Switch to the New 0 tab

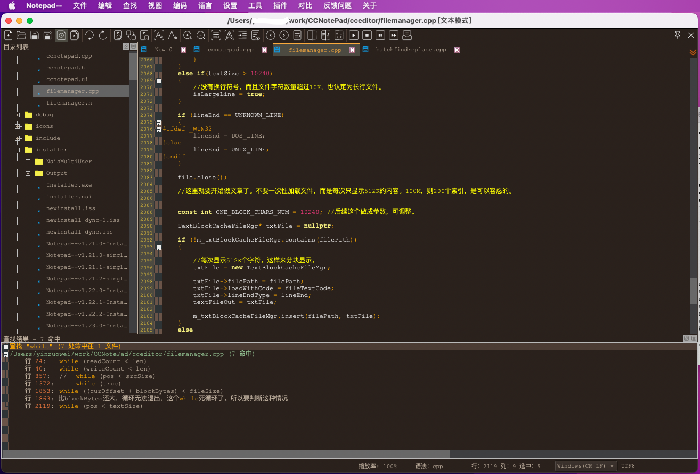tap(164, 50)
